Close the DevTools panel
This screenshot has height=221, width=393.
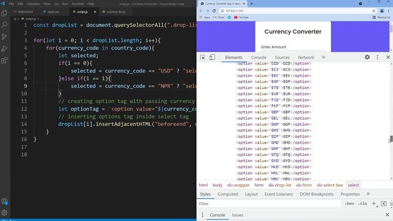click(388, 57)
